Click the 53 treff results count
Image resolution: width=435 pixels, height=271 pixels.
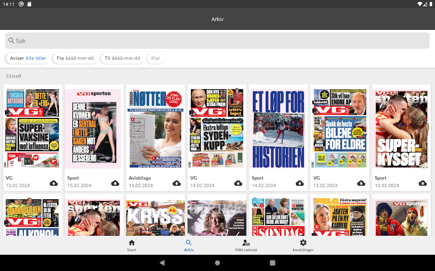(x=14, y=76)
